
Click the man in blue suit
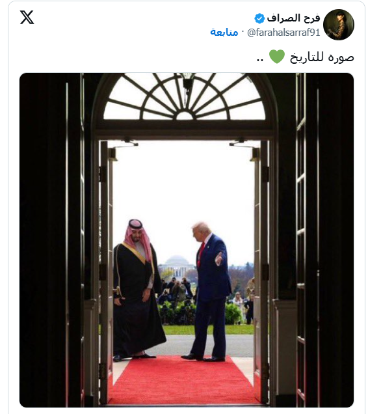click(209, 292)
